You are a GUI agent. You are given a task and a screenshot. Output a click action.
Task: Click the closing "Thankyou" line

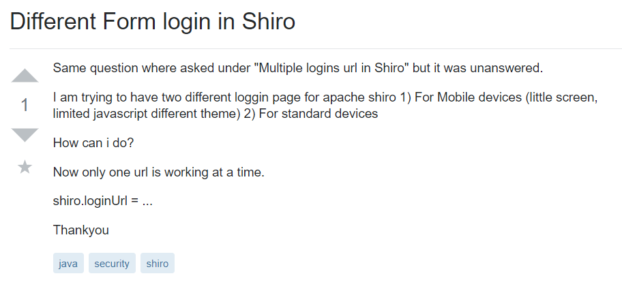(81, 230)
